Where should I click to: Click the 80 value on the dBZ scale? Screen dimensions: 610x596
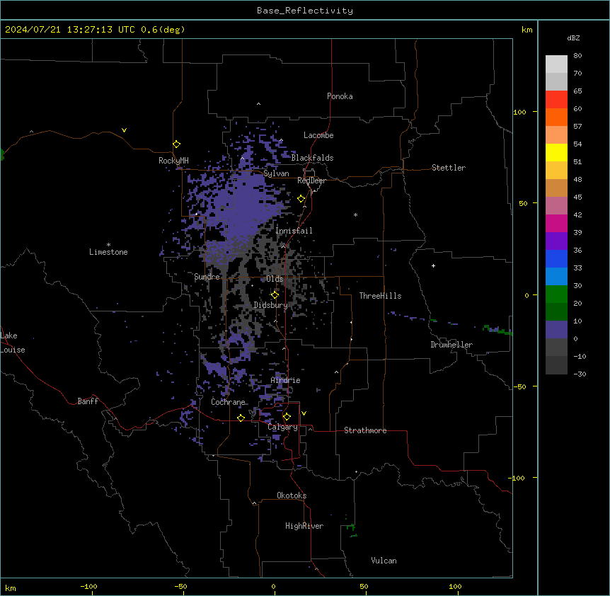pos(577,56)
